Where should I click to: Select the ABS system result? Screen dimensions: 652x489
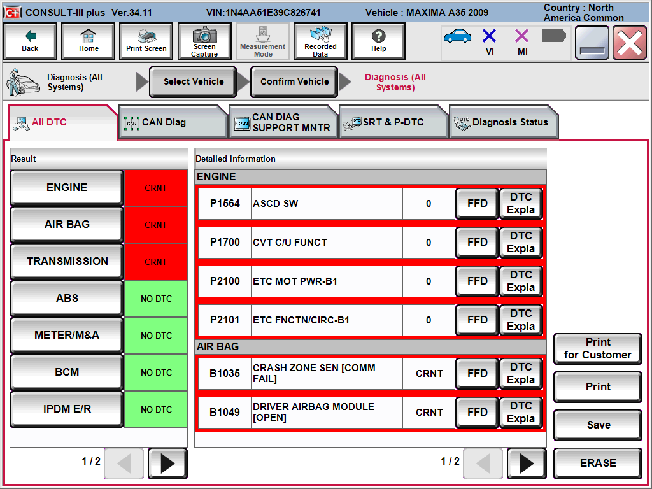[67, 298]
